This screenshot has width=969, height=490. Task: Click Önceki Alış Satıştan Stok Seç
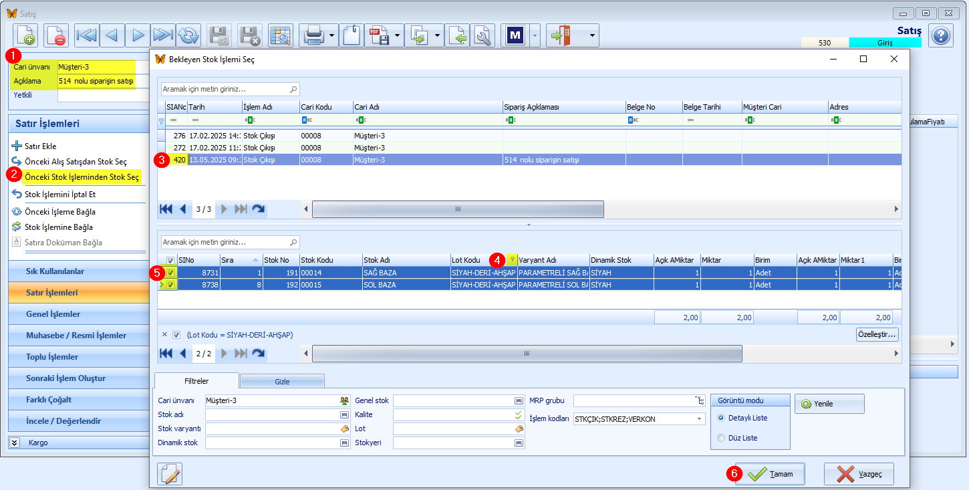coord(76,162)
